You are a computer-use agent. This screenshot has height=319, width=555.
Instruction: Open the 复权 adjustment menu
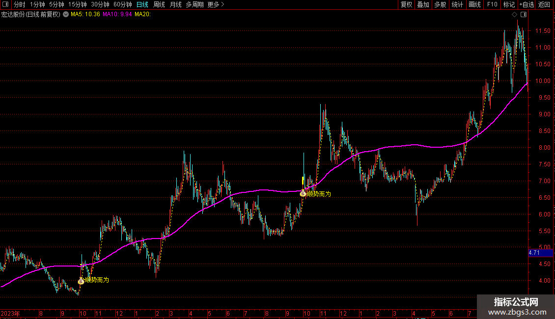(406, 4)
